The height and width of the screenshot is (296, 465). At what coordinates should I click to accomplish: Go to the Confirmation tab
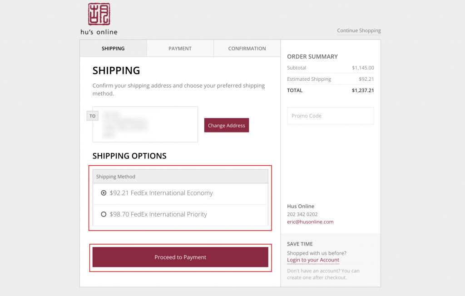pyautogui.click(x=247, y=48)
